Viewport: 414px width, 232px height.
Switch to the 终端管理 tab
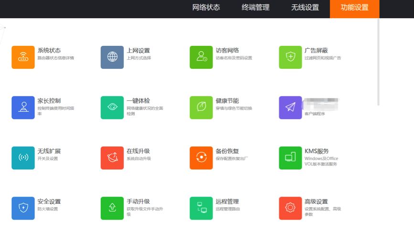(x=255, y=7)
